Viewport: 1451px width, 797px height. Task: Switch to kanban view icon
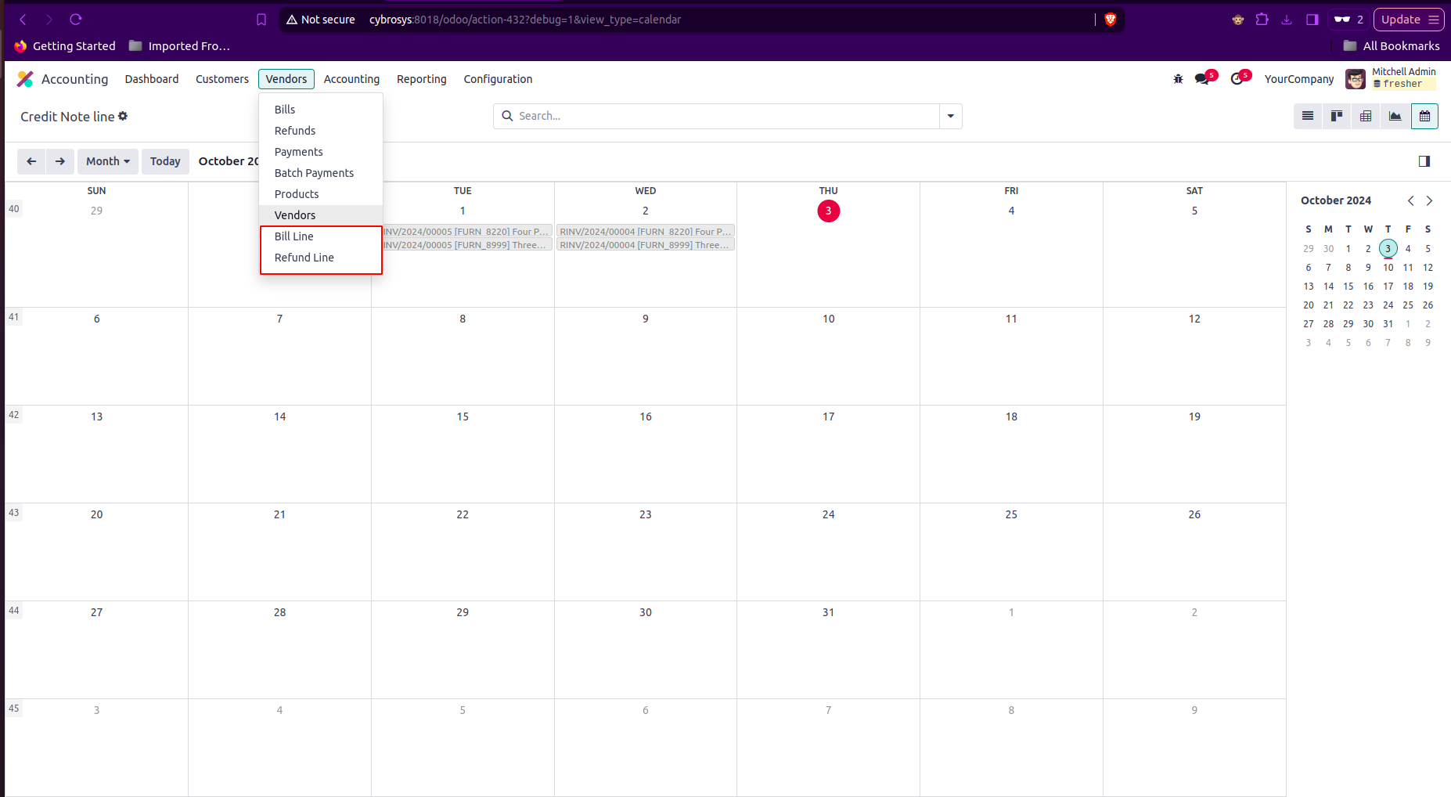tap(1337, 116)
